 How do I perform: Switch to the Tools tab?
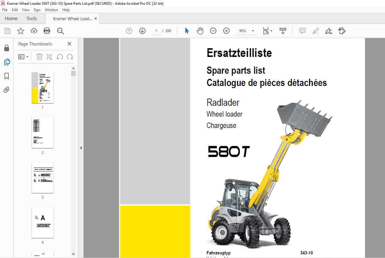(x=32, y=19)
